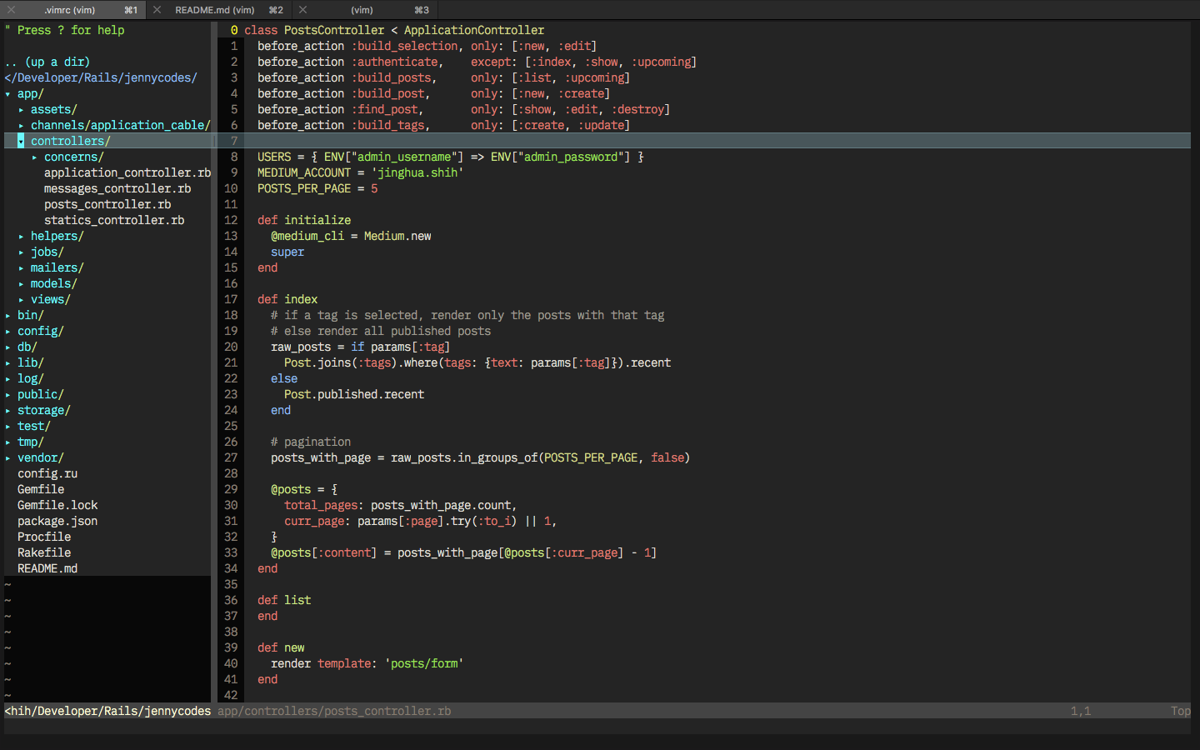Expand the tmp/ folder arrow
The image size is (1200, 750).
[7, 442]
